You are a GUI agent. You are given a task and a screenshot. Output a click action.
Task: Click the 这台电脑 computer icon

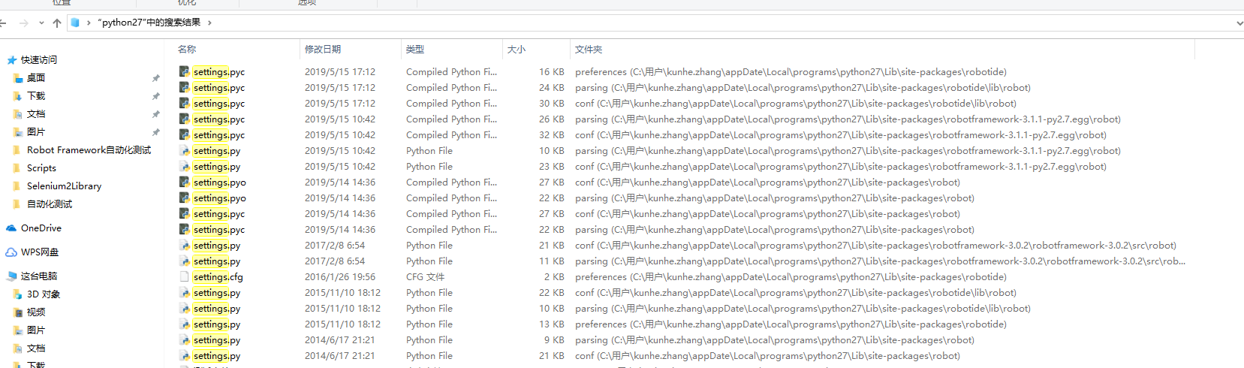[x=11, y=276]
